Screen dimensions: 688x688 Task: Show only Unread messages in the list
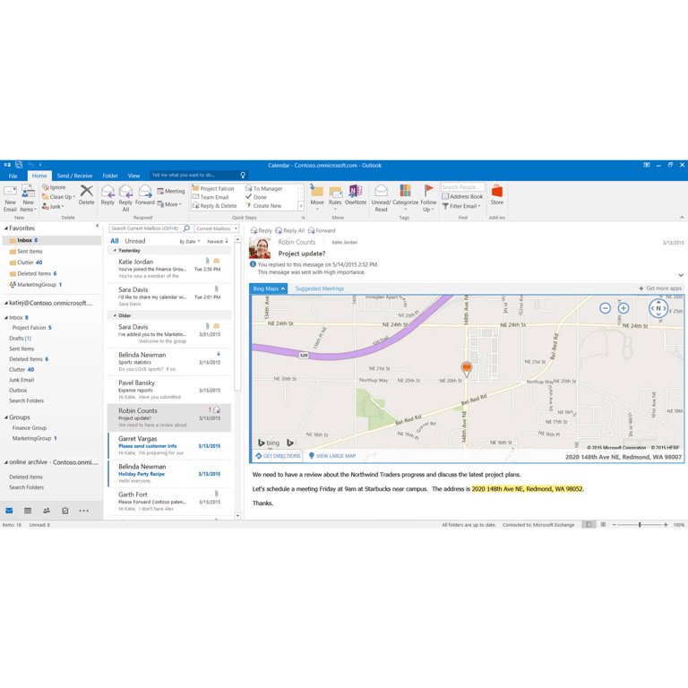click(x=135, y=241)
